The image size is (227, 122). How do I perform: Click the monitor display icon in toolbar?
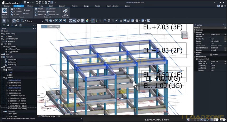149,21
